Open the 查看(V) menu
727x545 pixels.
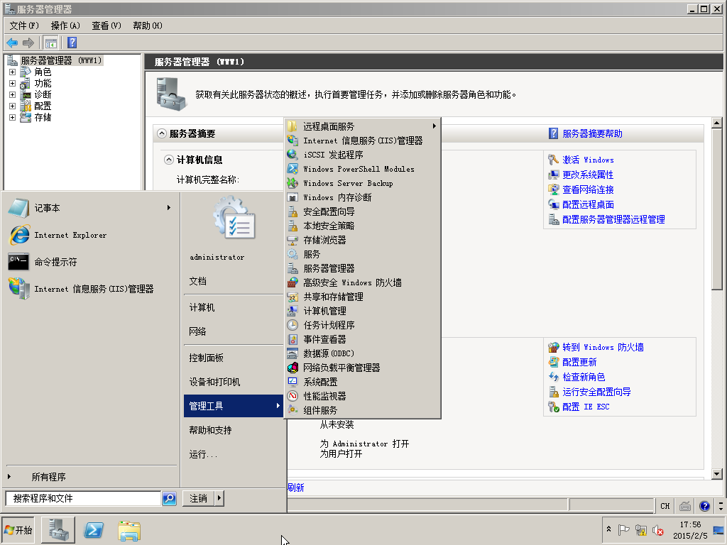(106, 26)
